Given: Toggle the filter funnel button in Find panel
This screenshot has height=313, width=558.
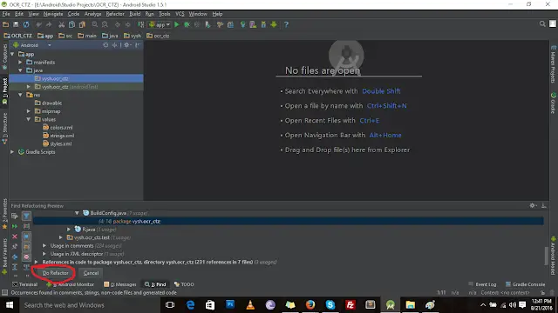Looking at the screenshot, I should pos(26,216).
